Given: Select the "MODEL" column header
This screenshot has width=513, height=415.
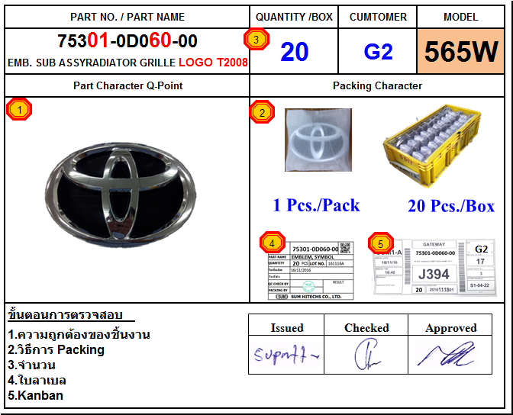Looking at the screenshot, I should click(x=460, y=17).
